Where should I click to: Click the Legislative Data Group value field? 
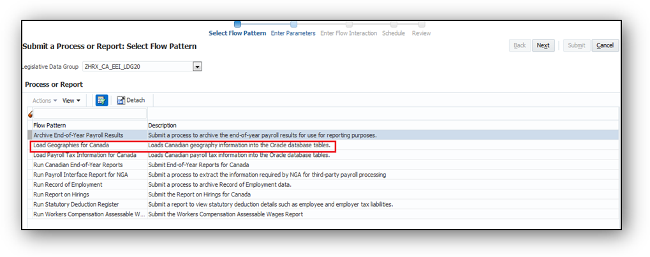pyautogui.click(x=138, y=66)
